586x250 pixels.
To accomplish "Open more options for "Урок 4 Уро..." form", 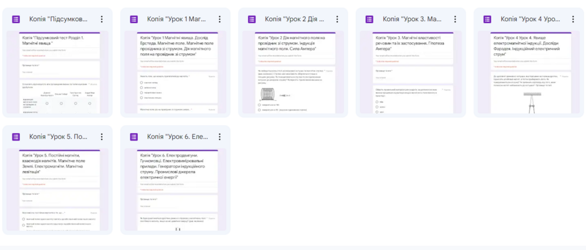I will pyautogui.click(x=573, y=19).
